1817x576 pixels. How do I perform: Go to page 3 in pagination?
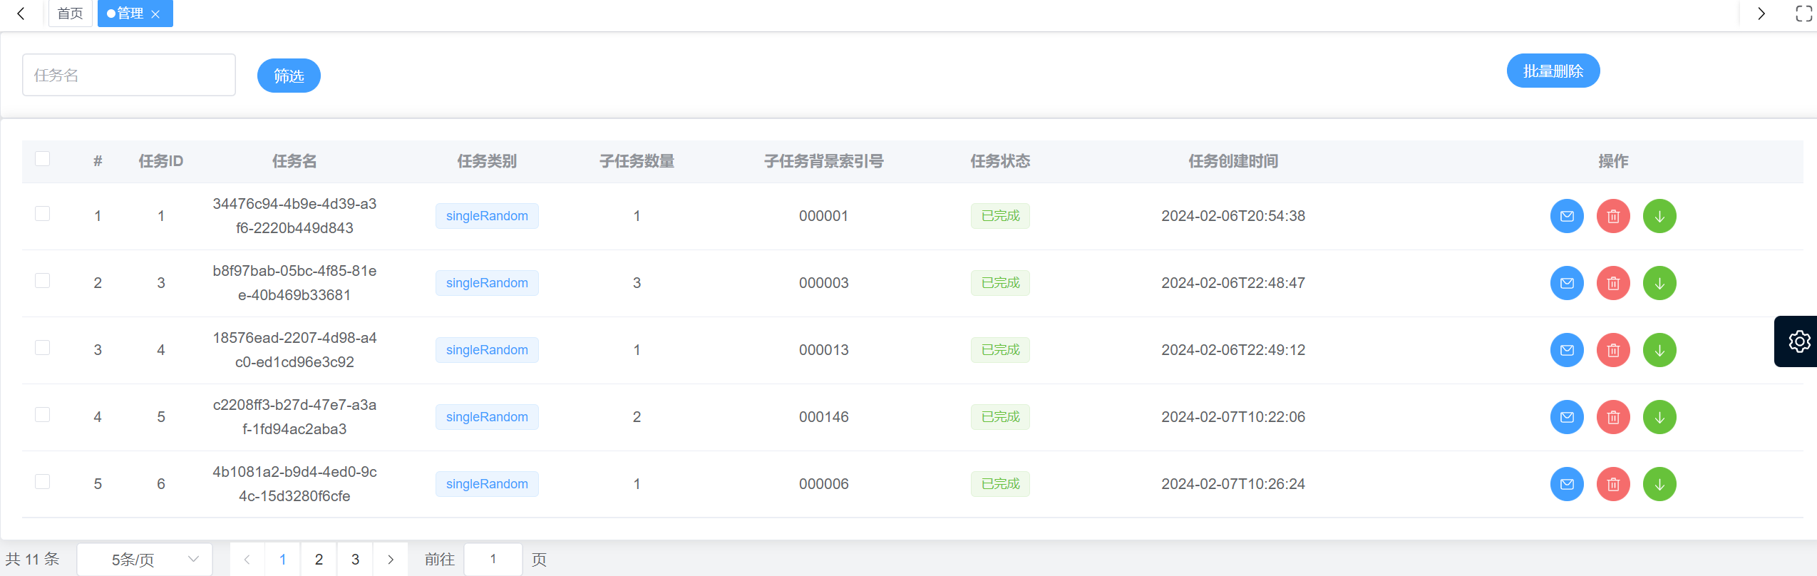tap(355, 560)
